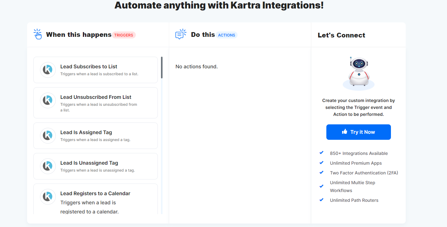The image size is (447, 227).
Task: Click the Kartra logo beside Lead Unsubscribed From List
Action: [x=48, y=100]
